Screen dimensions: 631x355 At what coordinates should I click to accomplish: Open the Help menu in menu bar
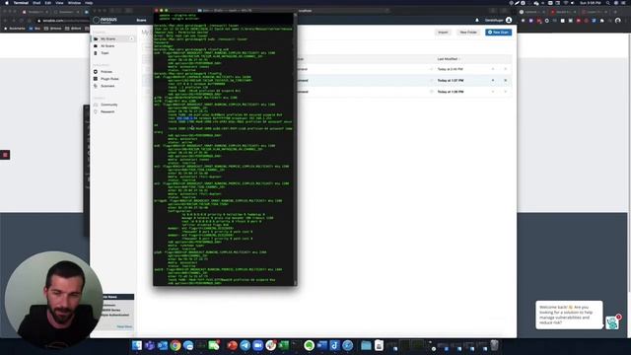tap(89, 3)
